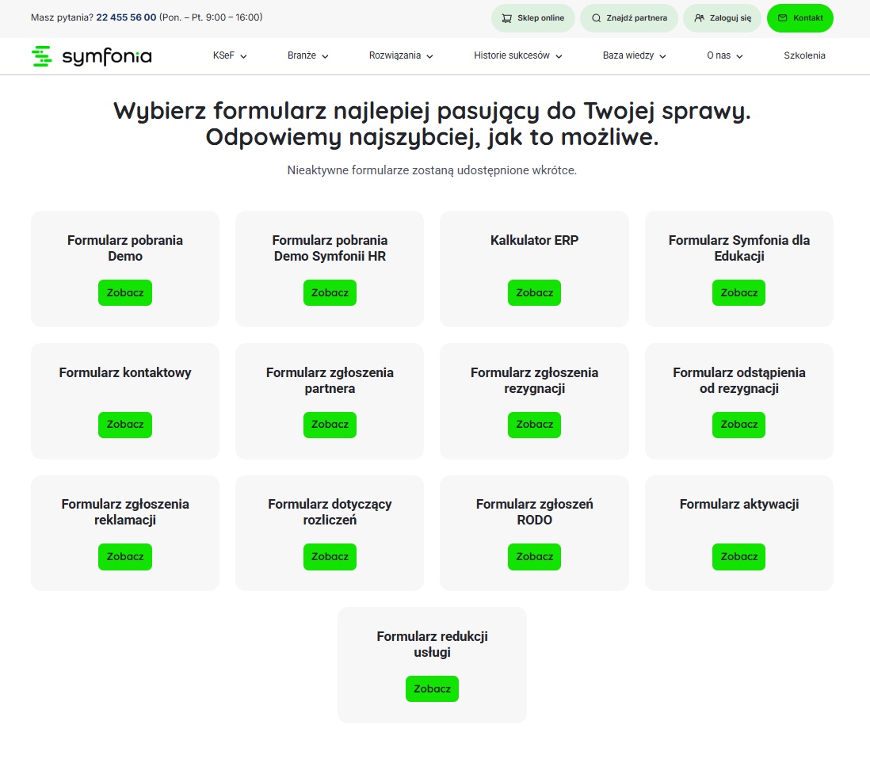This screenshot has width=870, height=778.
Task: Expand the Rozwiązania menu chevron
Action: coord(429,56)
